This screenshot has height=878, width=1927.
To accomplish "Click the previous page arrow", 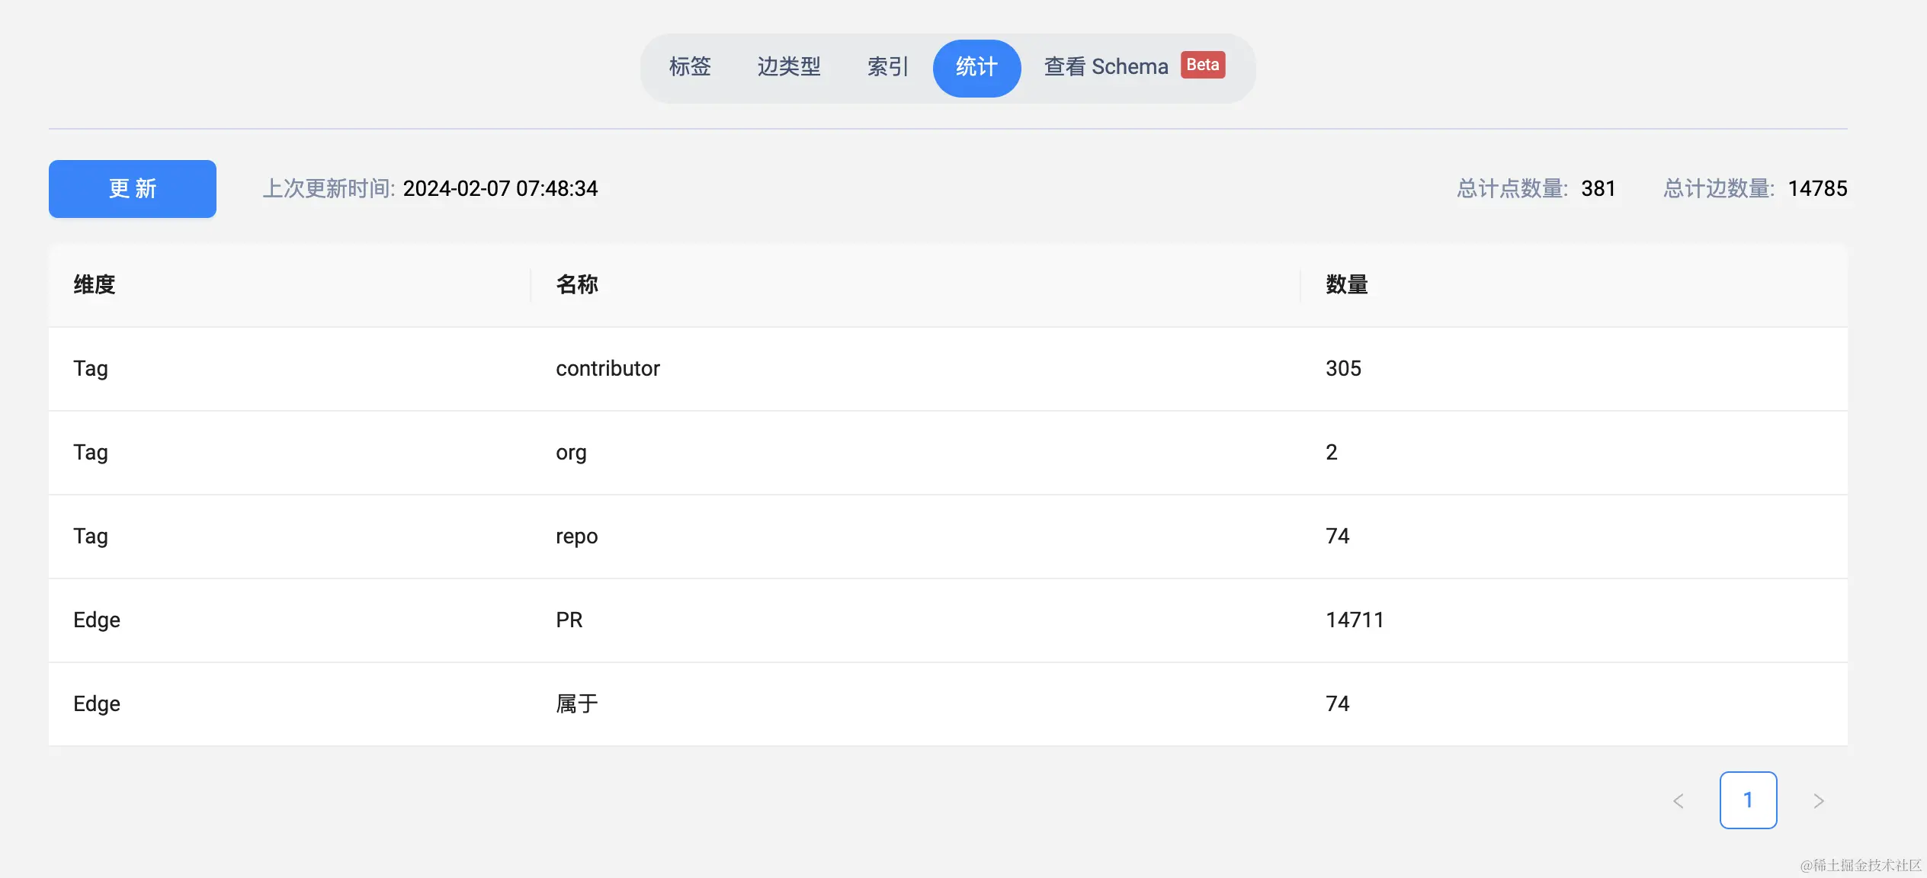I will (1678, 800).
